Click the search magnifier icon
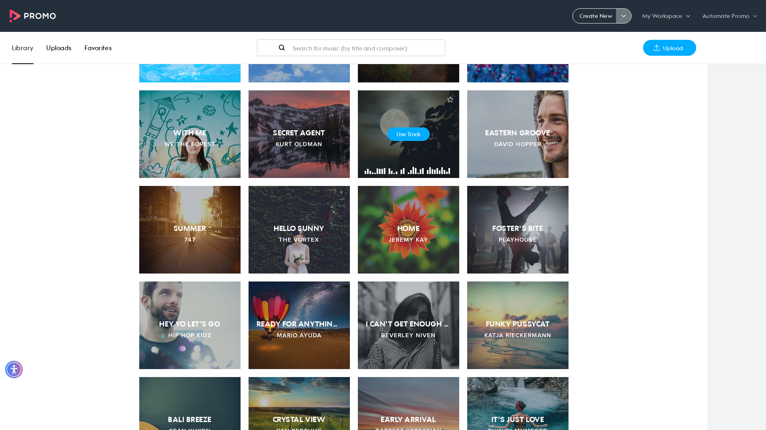766x430 pixels. (282, 48)
